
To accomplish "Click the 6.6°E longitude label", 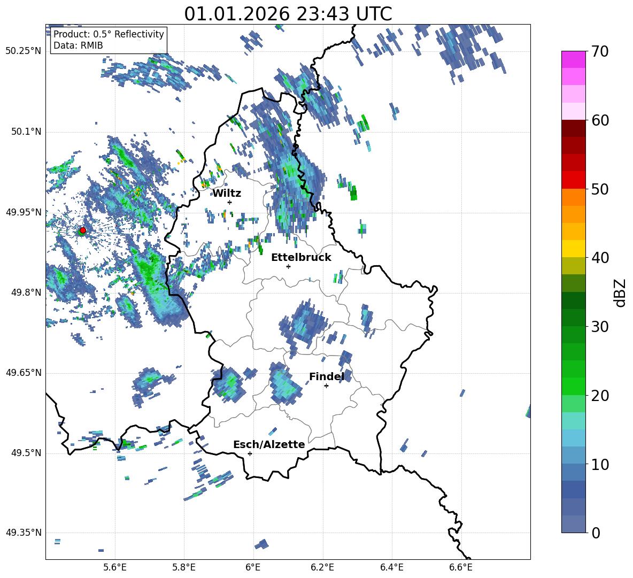I will (x=461, y=567).
